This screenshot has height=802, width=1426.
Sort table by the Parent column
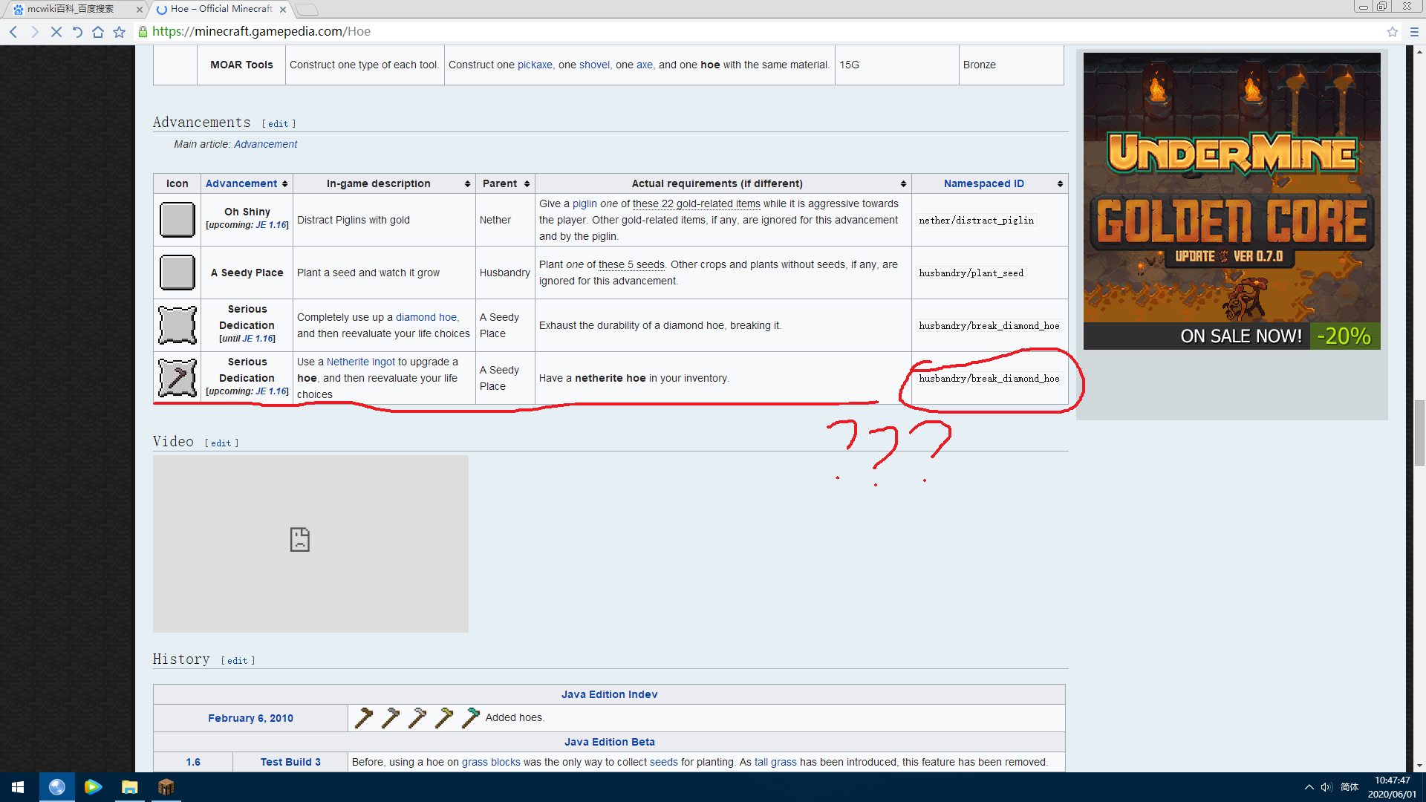(x=527, y=184)
